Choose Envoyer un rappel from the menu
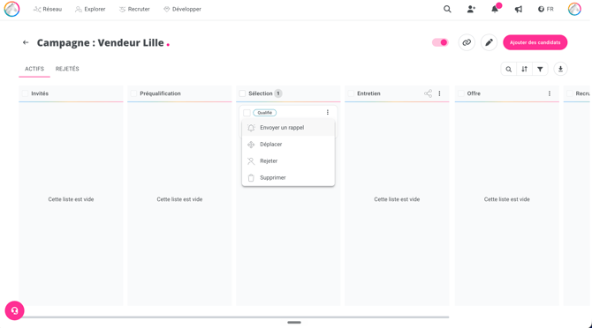The height and width of the screenshot is (328, 592). 288,128
